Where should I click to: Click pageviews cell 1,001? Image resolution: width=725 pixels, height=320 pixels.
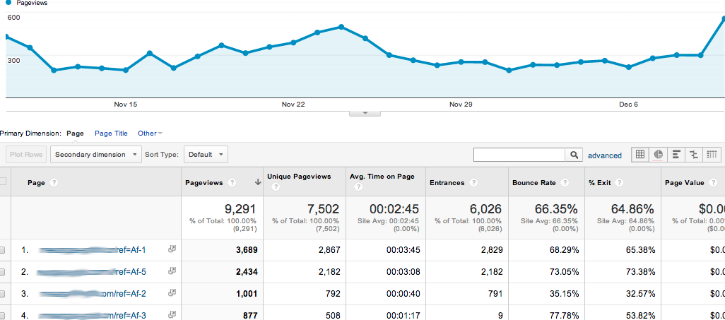coord(247,294)
